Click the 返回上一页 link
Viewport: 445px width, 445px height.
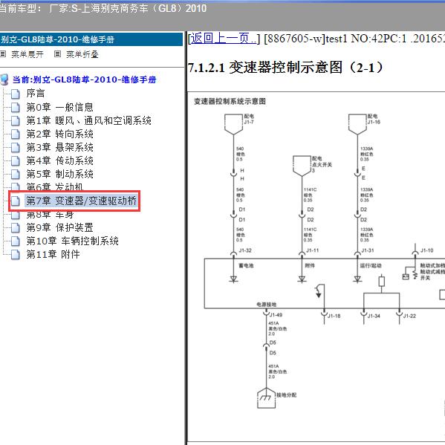coord(224,39)
